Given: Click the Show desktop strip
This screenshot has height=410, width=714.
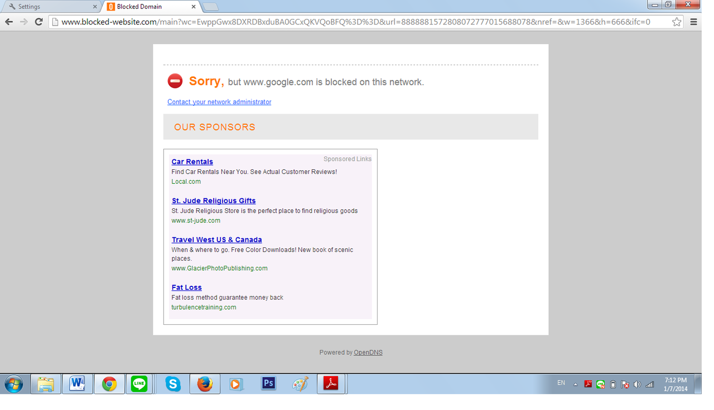Looking at the screenshot, I should coord(697,384).
